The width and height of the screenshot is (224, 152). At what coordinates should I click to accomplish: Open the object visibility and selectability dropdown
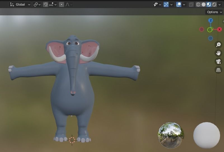tap(157, 4)
